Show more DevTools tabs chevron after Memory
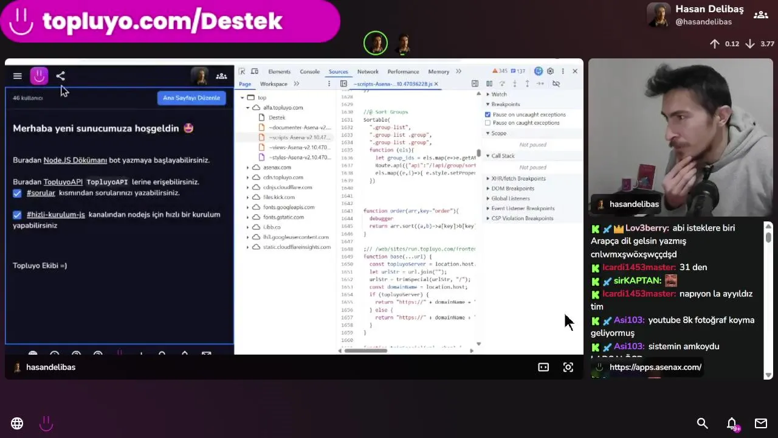Screen dimensions: 778x438 click(460, 71)
